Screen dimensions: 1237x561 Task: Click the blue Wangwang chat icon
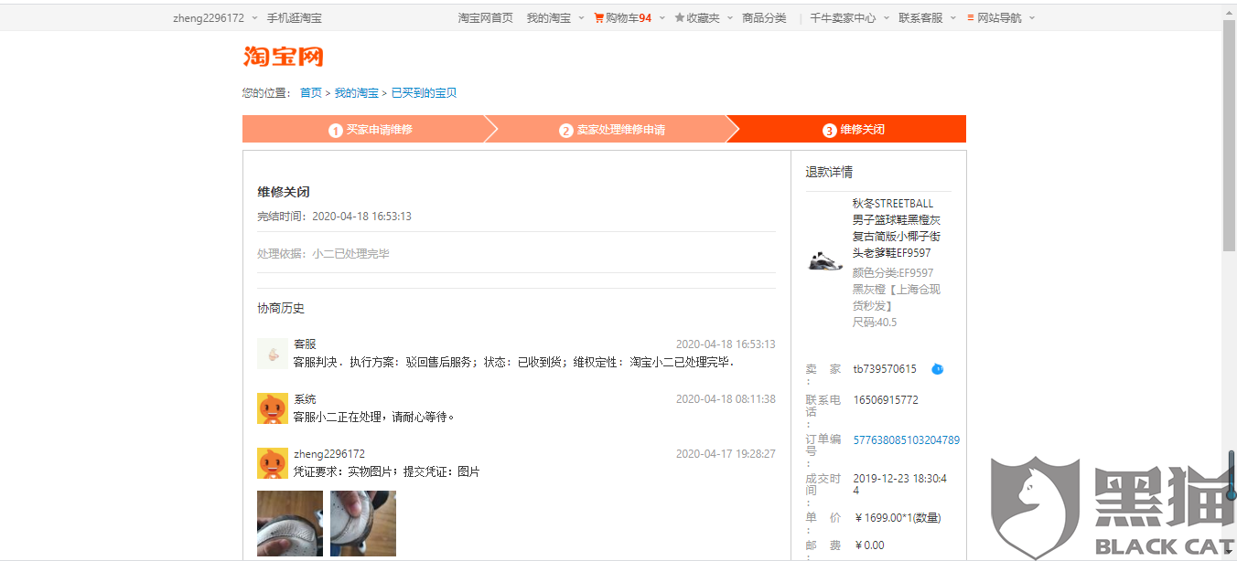click(937, 369)
